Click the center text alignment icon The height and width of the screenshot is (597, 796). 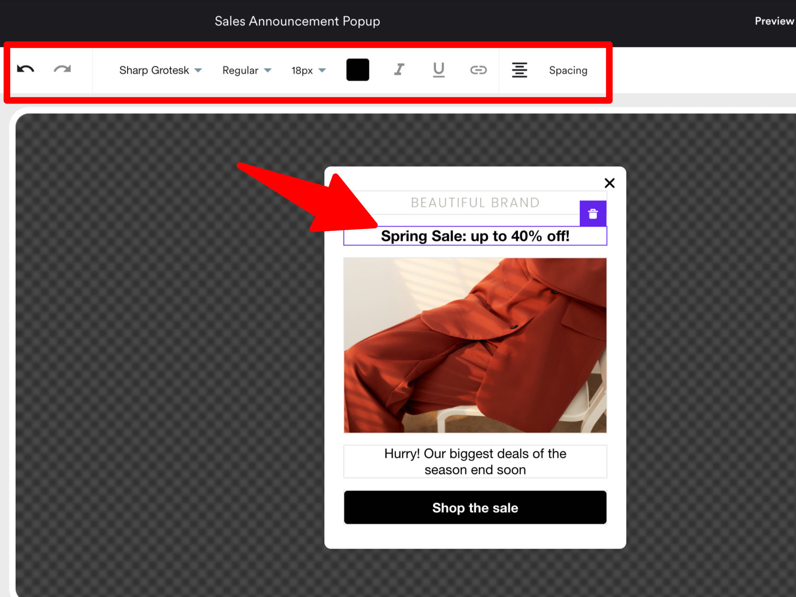pyautogui.click(x=519, y=70)
